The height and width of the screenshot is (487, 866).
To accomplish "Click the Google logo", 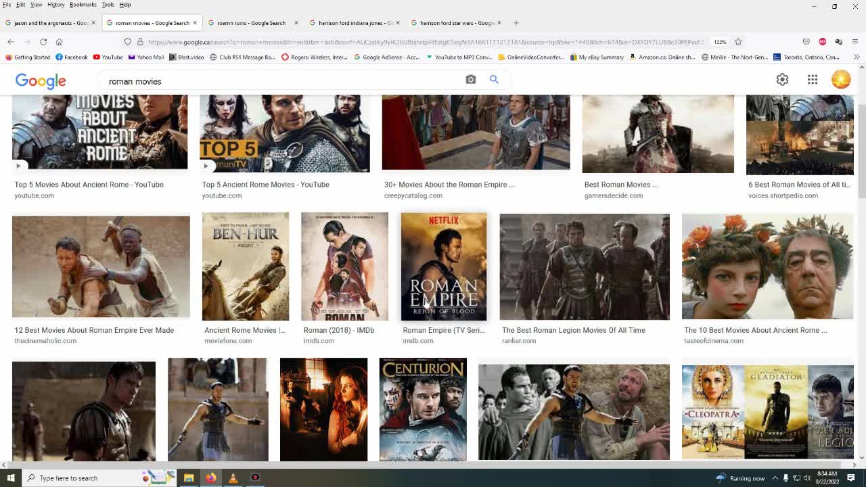I will (41, 80).
